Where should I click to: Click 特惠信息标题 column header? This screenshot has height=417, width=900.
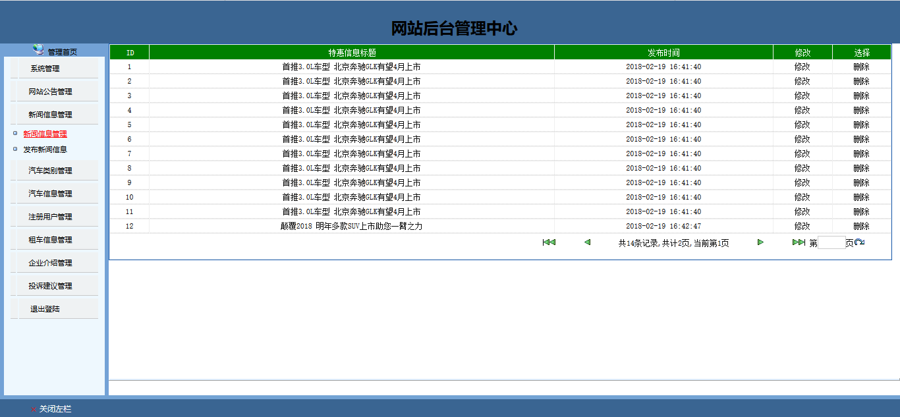tap(352, 53)
